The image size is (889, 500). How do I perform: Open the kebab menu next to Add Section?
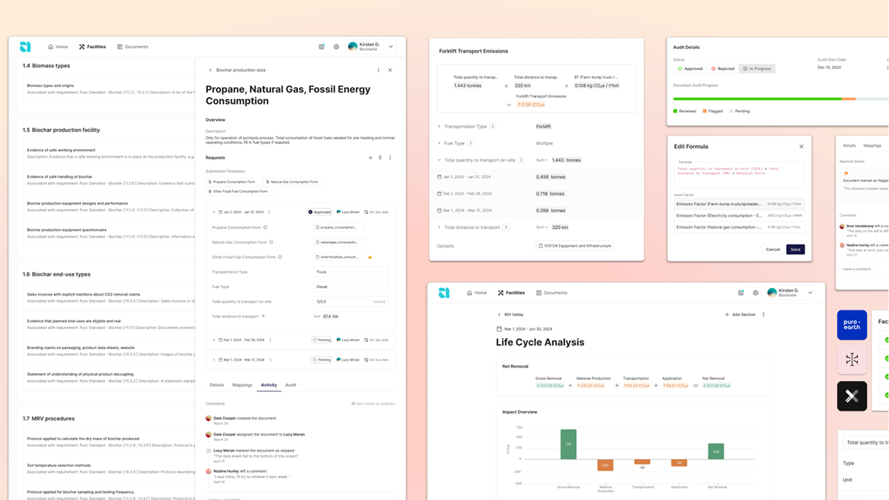(763, 315)
